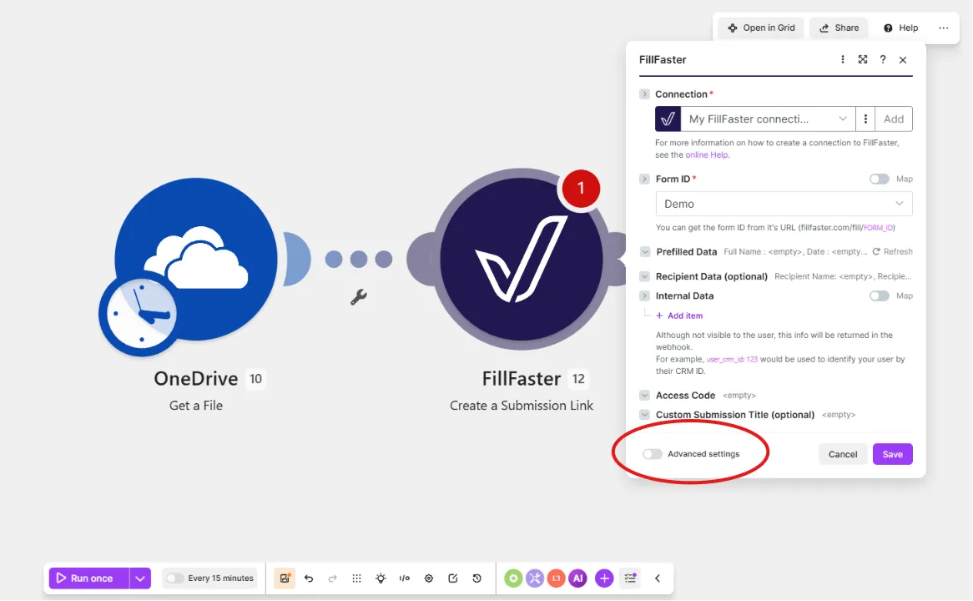Screen dimensions: 973x601
Task: Click the Save button
Action: pyautogui.click(x=892, y=454)
